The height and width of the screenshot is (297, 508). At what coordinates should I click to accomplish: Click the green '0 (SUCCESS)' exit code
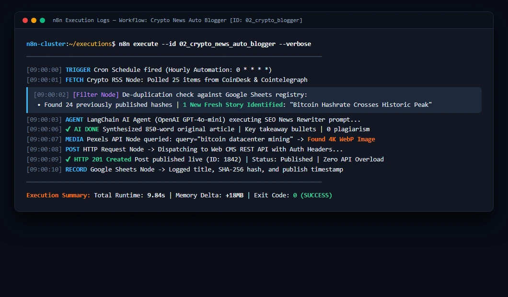(x=312, y=195)
